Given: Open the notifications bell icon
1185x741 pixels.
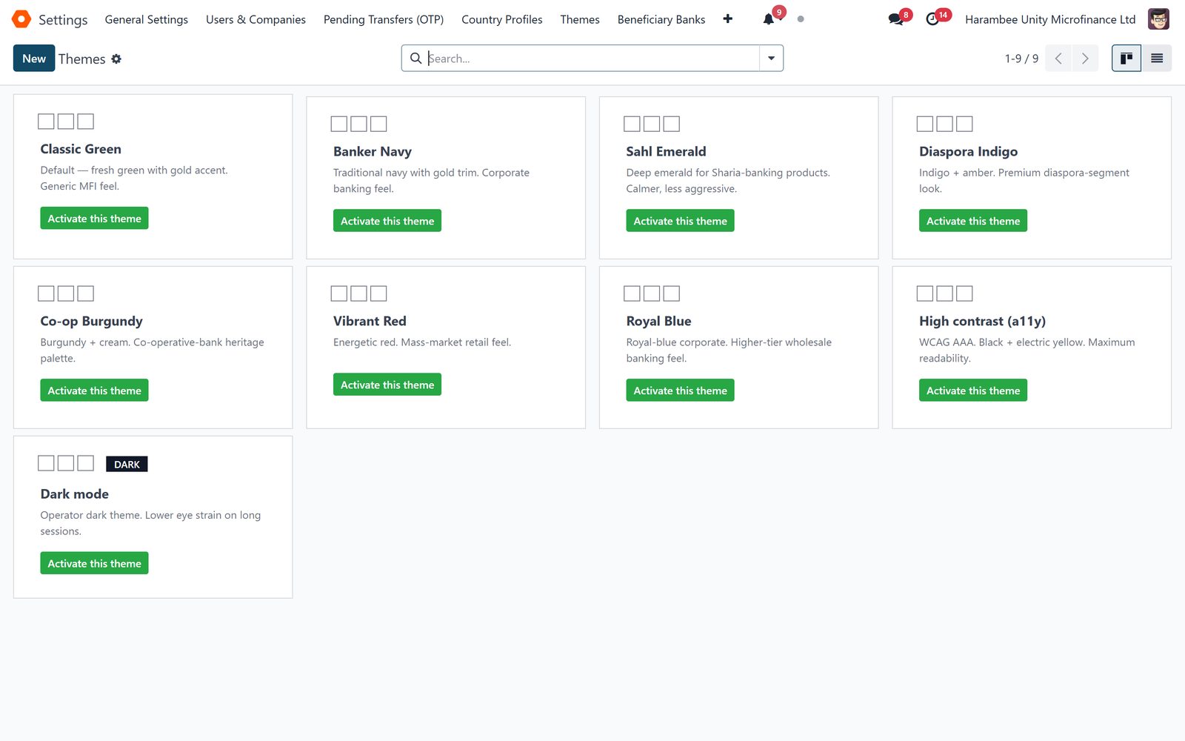Looking at the screenshot, I should [x=769, y=19].
